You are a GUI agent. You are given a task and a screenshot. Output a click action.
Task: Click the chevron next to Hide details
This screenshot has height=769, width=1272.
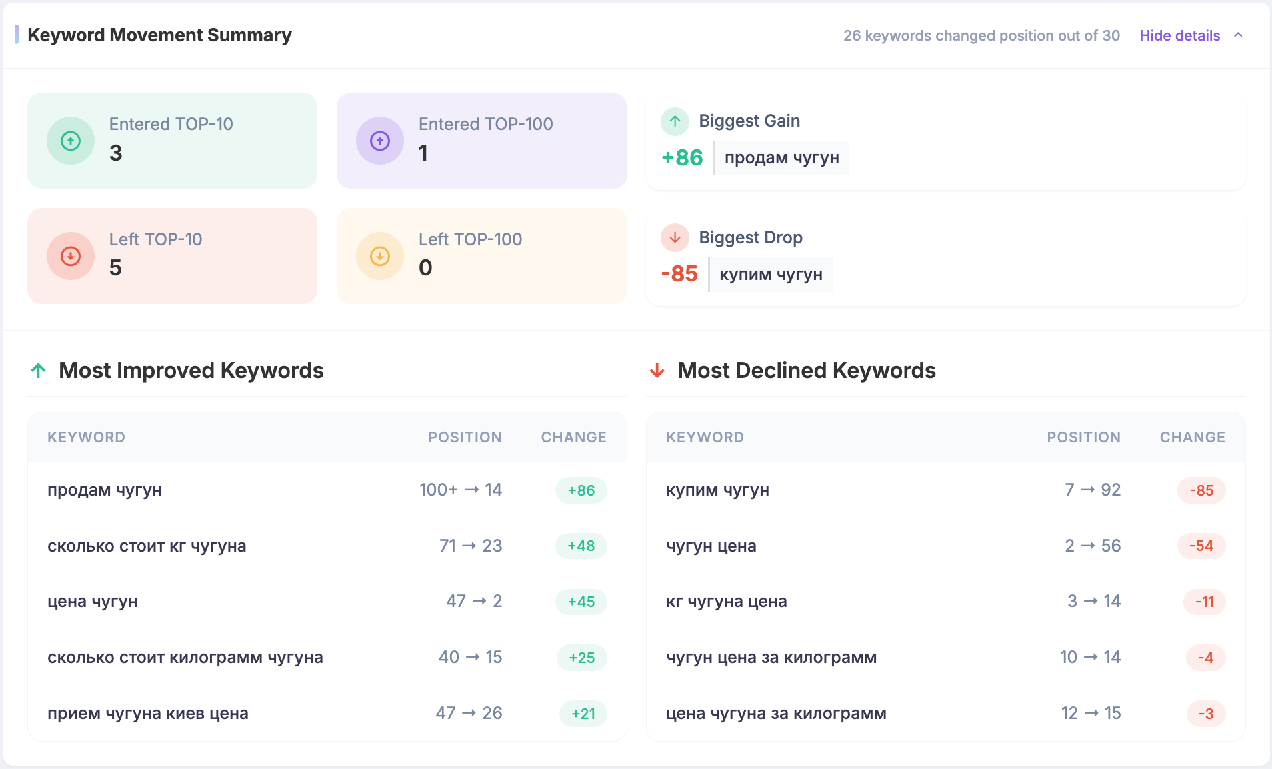pos(1238,35)
